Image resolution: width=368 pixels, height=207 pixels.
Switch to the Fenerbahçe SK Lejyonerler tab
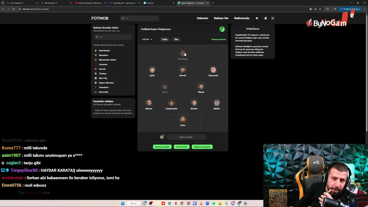[124, 3]
